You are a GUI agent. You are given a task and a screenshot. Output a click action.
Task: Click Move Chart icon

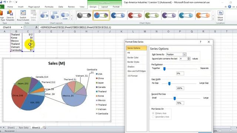pos(220,16)
